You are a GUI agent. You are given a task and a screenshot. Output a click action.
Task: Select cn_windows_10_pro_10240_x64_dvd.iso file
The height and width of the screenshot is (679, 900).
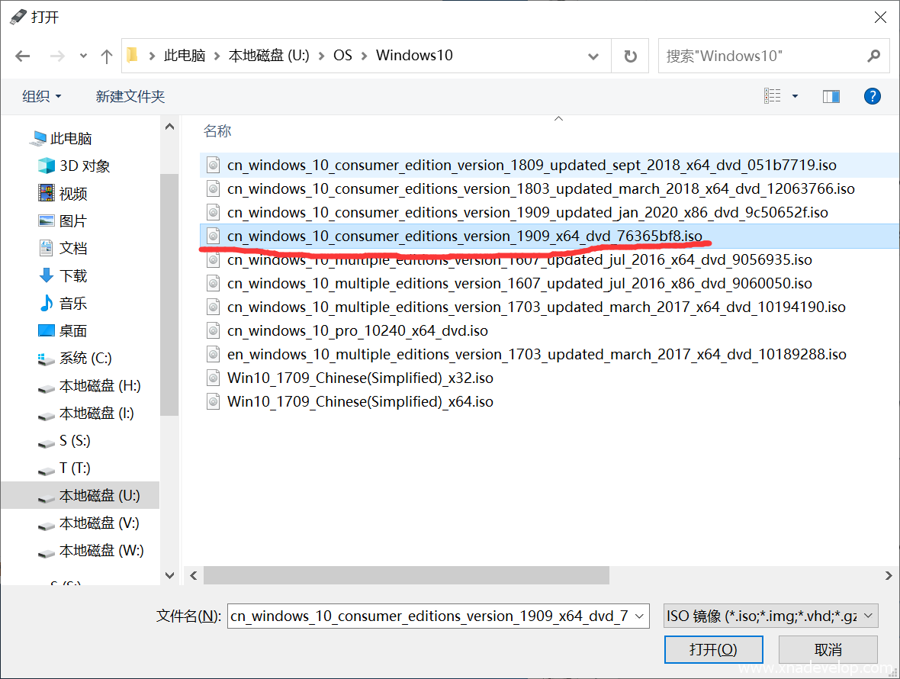[x=357, y=331]
